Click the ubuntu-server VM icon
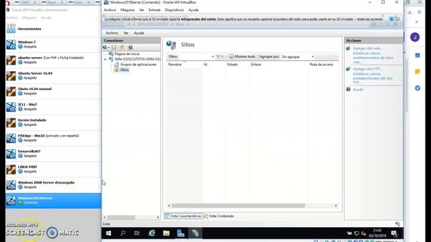The width and height of the screenshot is (431, 242). click(x=11, y=60)
